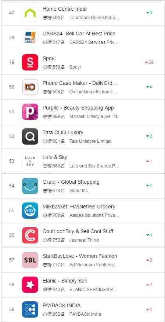Open Lulu & Sky app title
Screen dimensions: 165x322
tap(55, 157)
